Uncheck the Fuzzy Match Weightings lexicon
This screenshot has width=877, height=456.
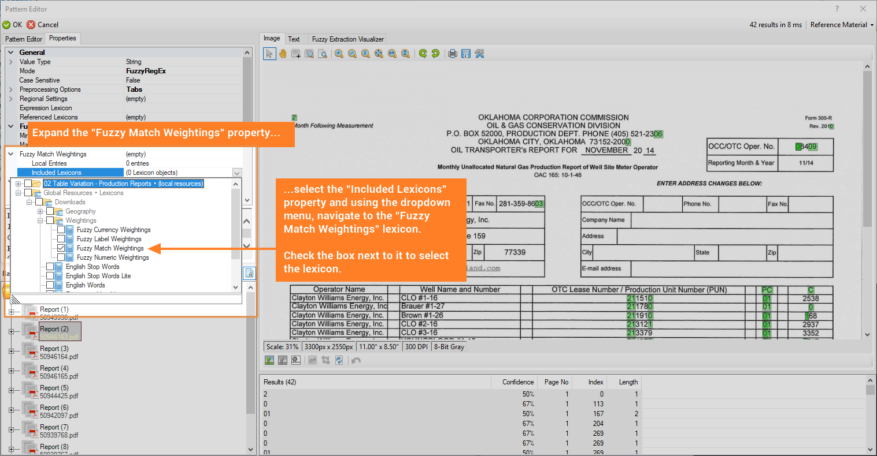[61, 248]
